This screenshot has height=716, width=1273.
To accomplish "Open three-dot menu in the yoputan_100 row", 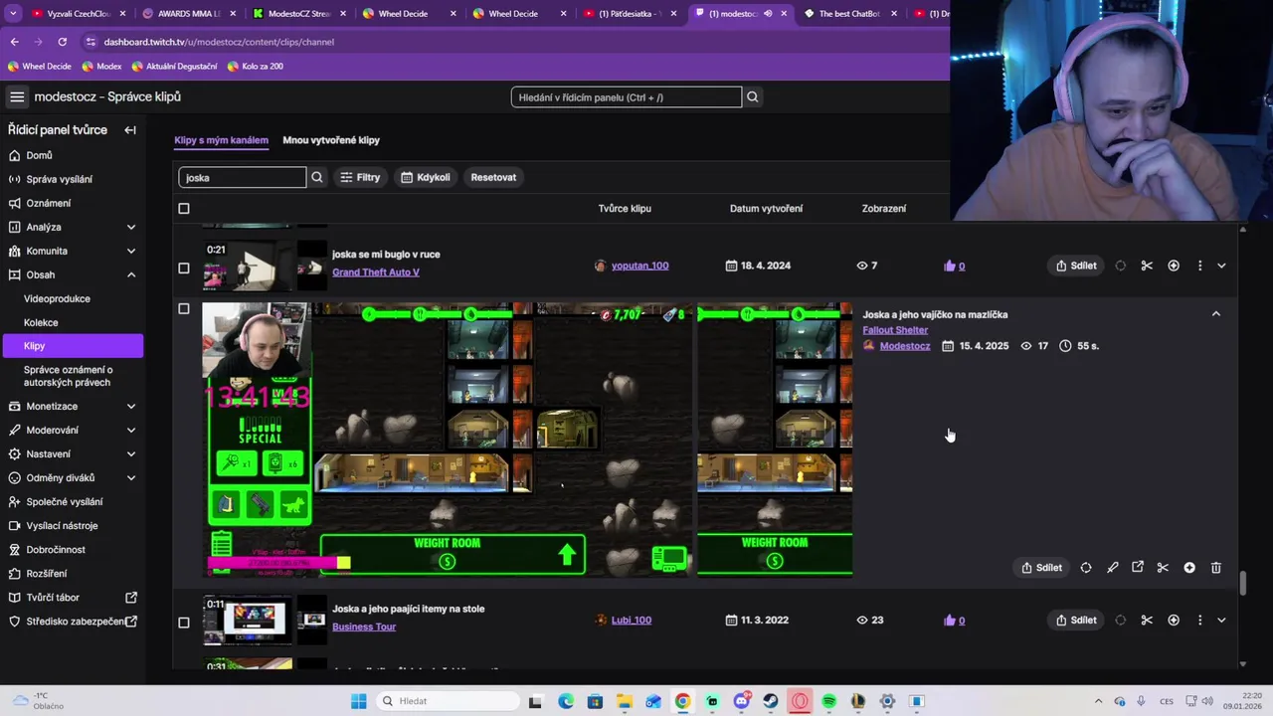I will [x=1199, y=266].
